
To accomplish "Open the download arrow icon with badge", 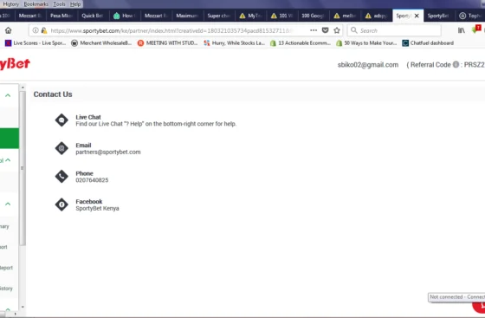I will 475,29.
